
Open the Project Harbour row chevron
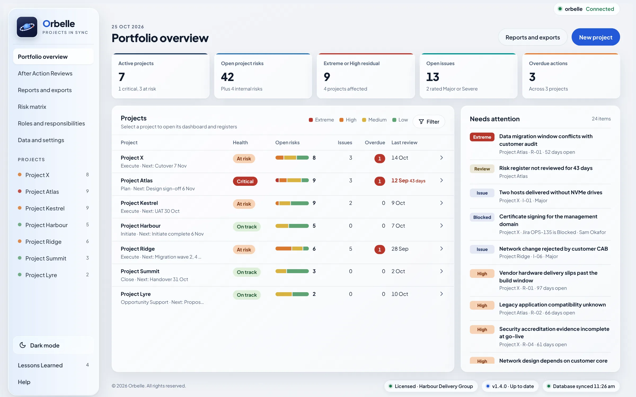[441, 226]
